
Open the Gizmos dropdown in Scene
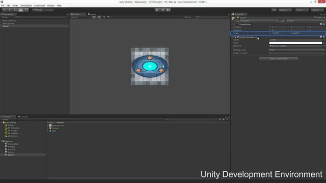tap(188, 17)
